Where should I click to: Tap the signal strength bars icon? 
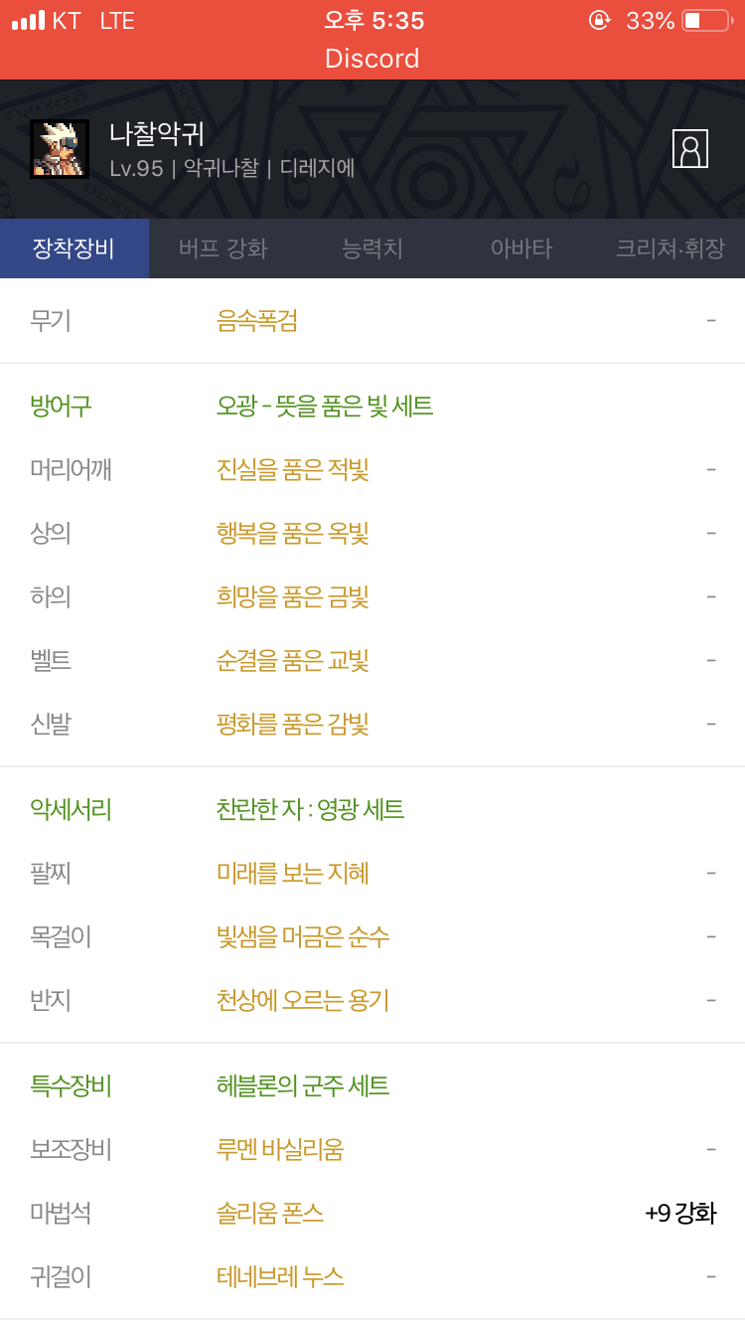[28, 21]
